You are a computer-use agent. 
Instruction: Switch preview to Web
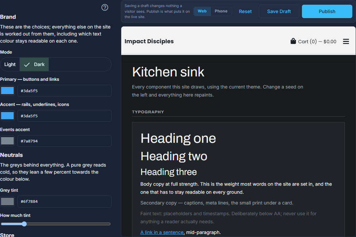pos(202,11)
